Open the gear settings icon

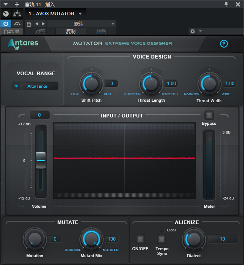point(193,31)
